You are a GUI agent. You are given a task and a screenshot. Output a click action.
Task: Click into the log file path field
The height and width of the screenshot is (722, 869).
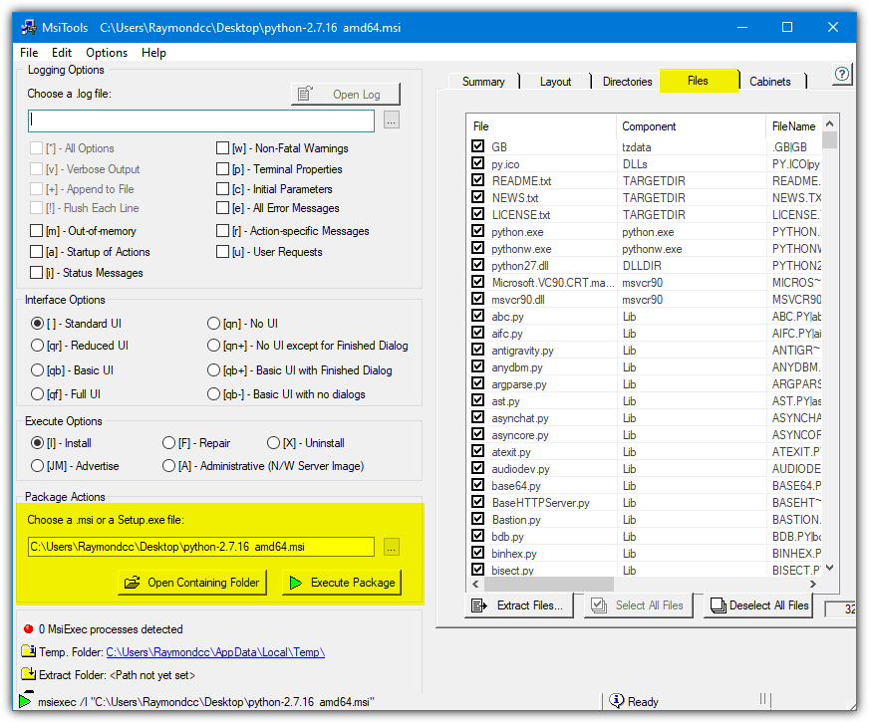(201, 120)
